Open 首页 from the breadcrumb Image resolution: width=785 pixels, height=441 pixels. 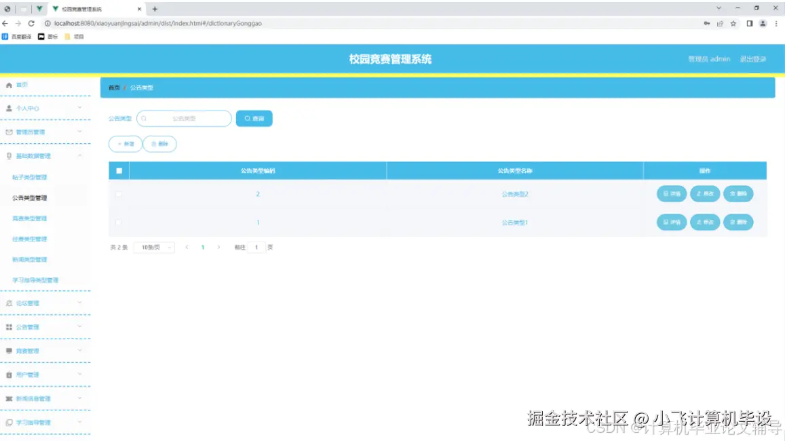[113, 87]
